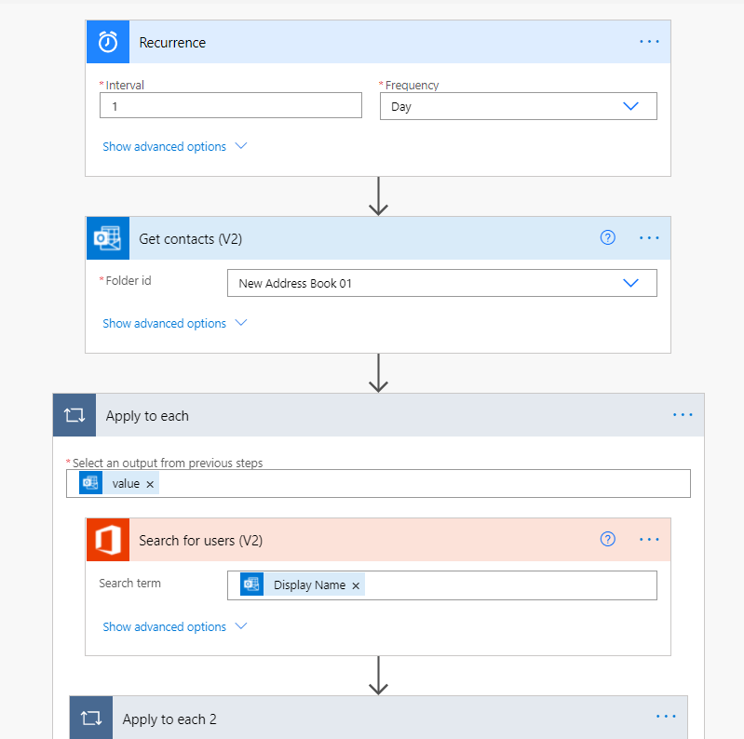Click the Get contacts Outlook icon
Screen dimensions: 744x739
tap(108, 238)
